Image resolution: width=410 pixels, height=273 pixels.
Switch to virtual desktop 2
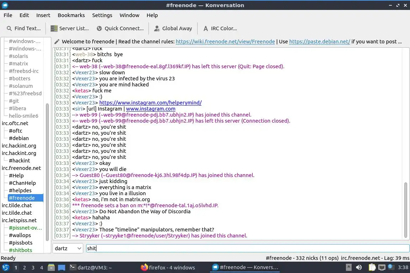[24, 268]
